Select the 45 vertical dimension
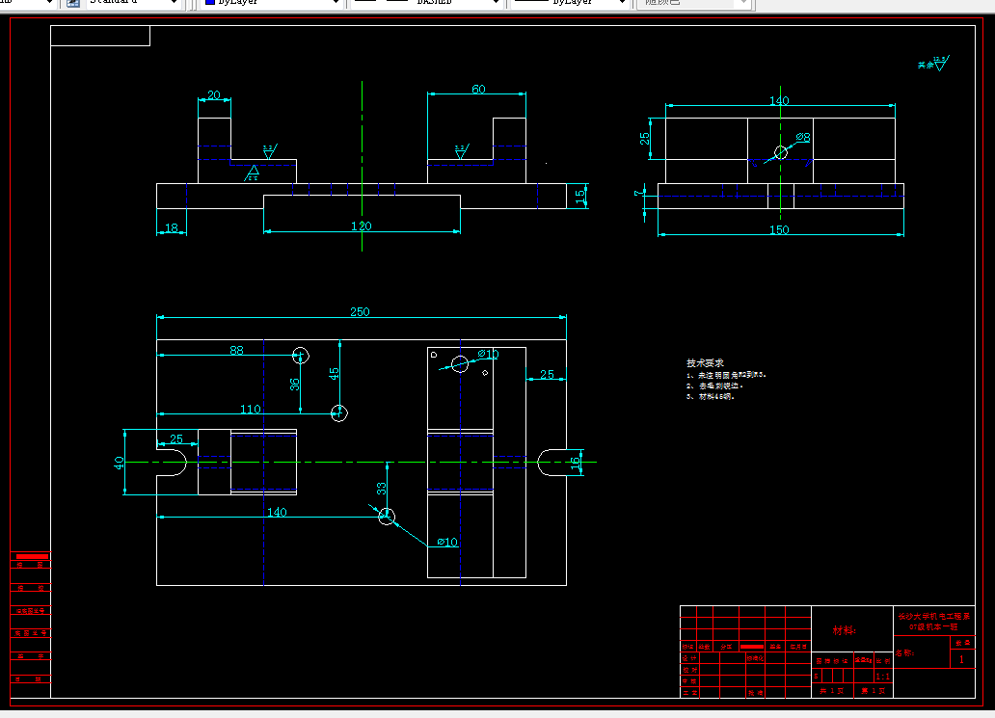Image resolution: width=995 pixels, height=718 pixels. [335, 374]
